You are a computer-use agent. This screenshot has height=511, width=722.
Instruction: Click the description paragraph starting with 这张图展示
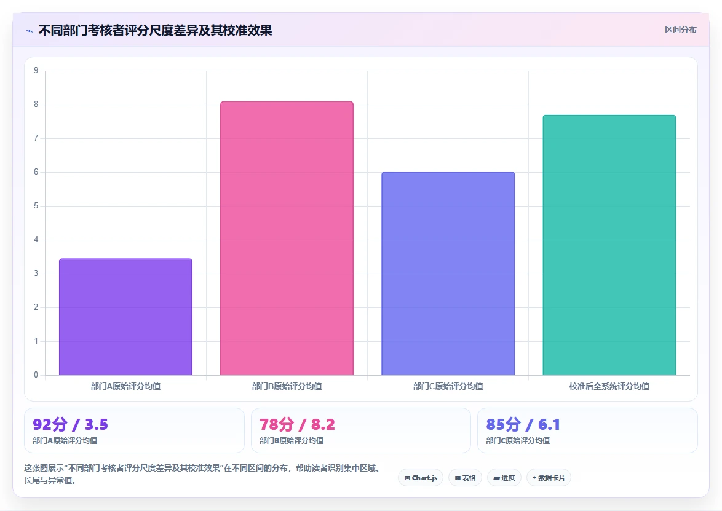coord(202,474)
